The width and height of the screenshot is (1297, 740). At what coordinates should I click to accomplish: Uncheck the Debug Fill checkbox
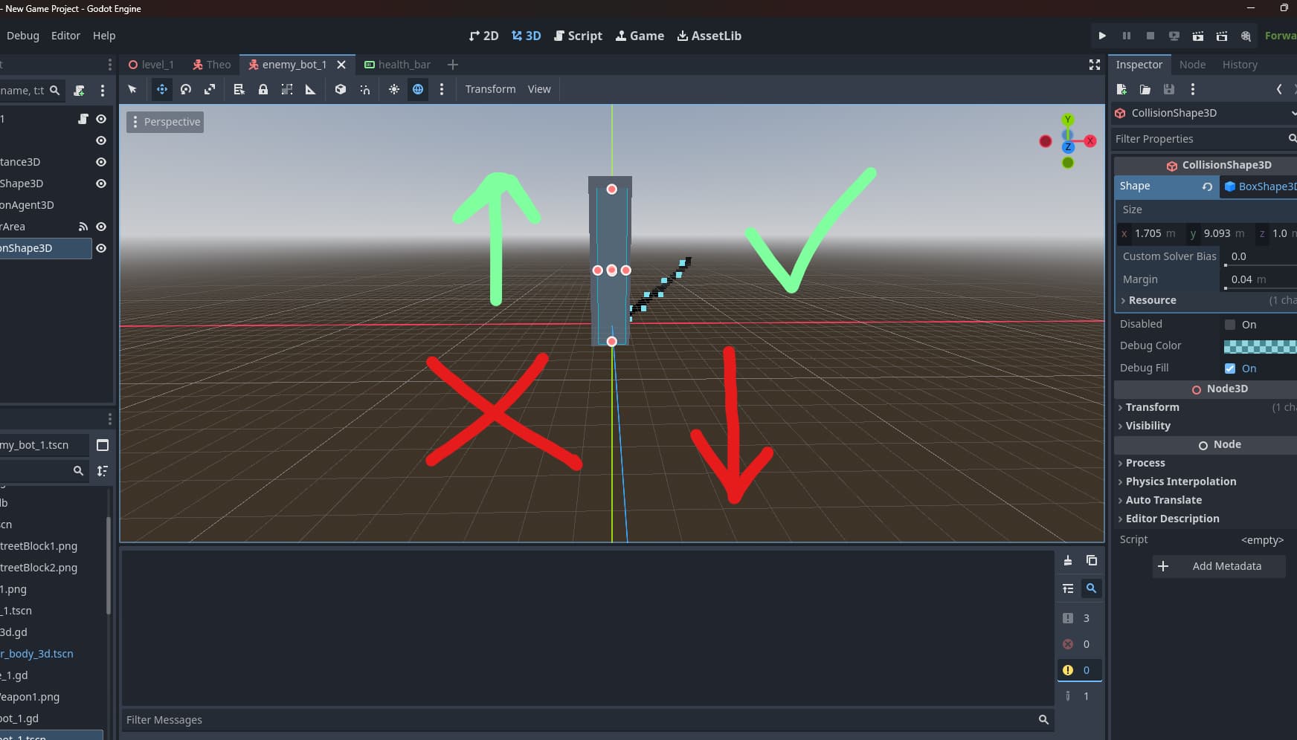click(1230, 369)
